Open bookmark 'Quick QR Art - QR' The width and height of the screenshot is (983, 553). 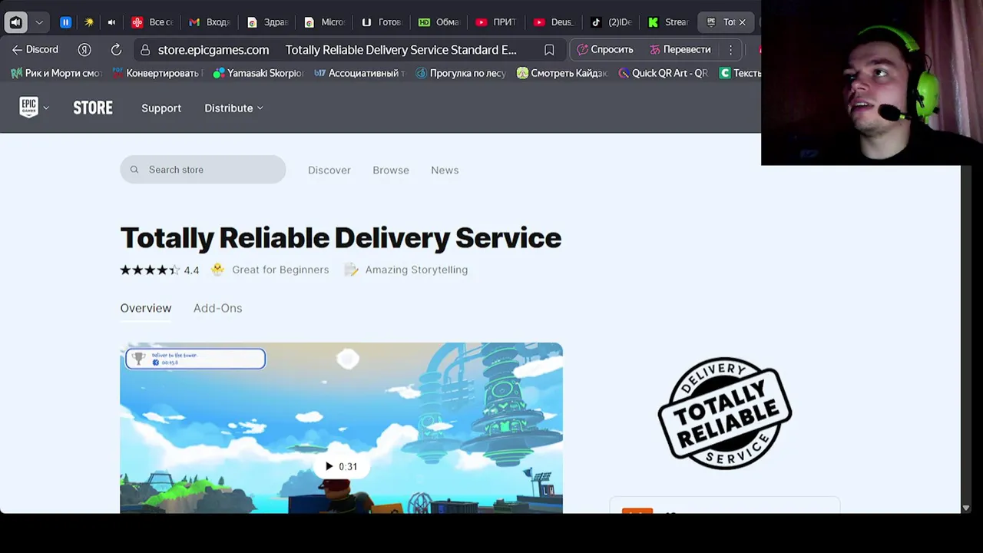663,73
